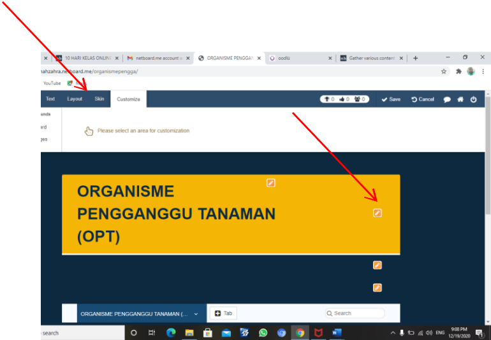Click the Save button
491x340 pixels.
(391, 99)
